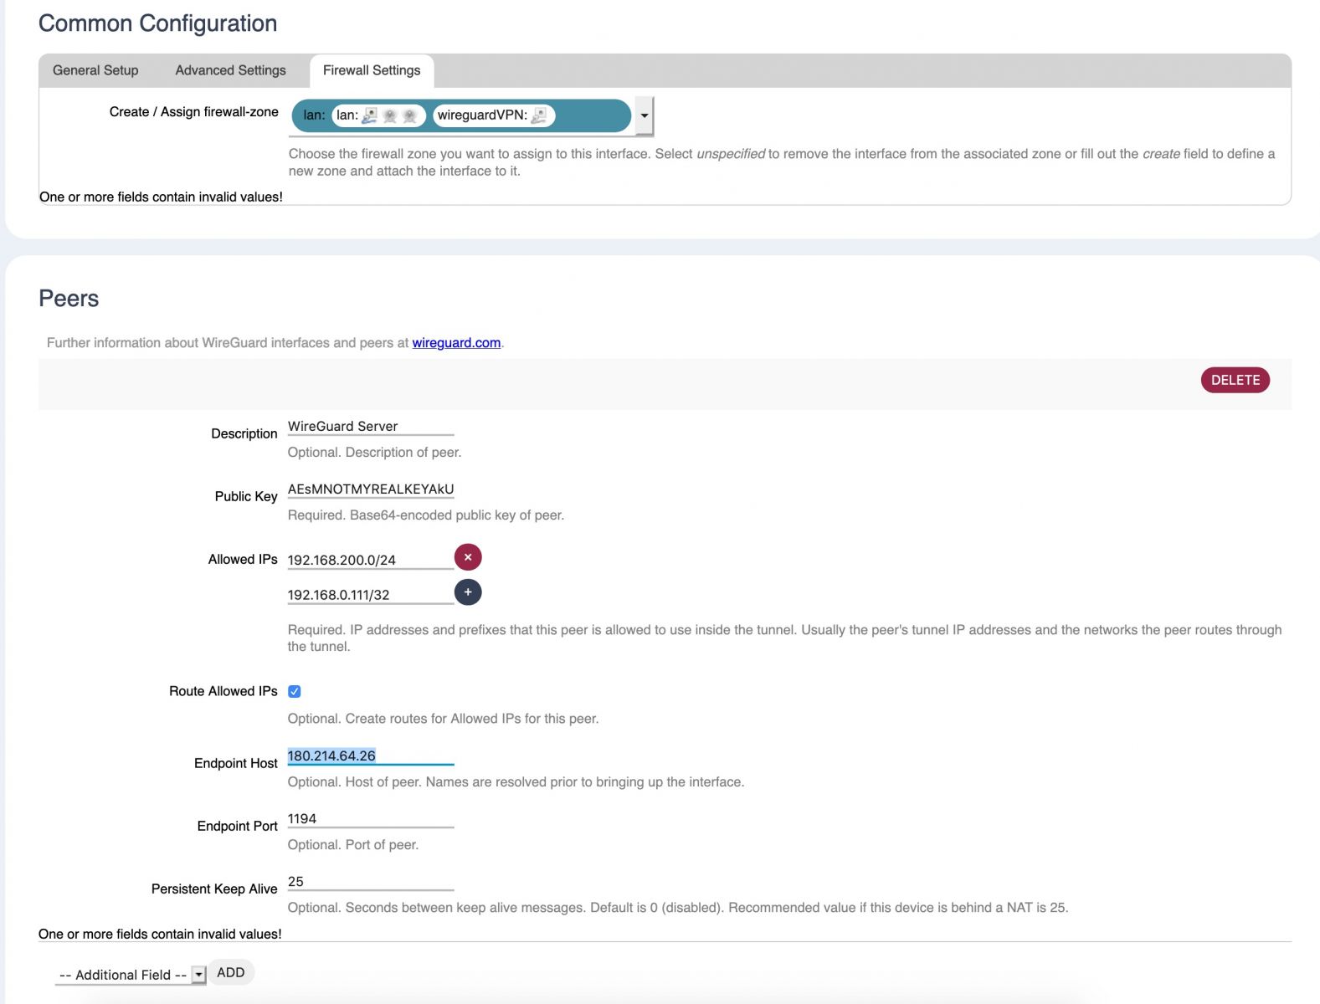Edit the Endpoint Port value 1194
1320x1004 pixels.
[371, 818]
